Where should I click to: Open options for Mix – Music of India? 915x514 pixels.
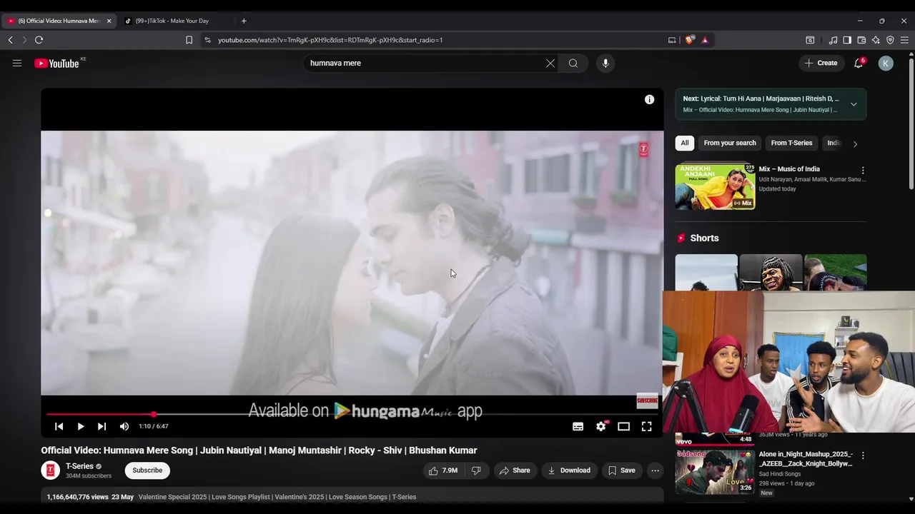click(x=863, y=171)
